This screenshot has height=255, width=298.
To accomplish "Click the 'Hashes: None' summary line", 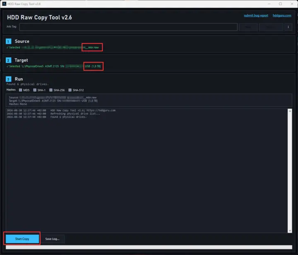I will tap(18, 104).
